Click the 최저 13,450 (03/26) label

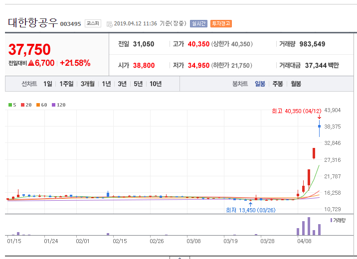click(250, 210)
